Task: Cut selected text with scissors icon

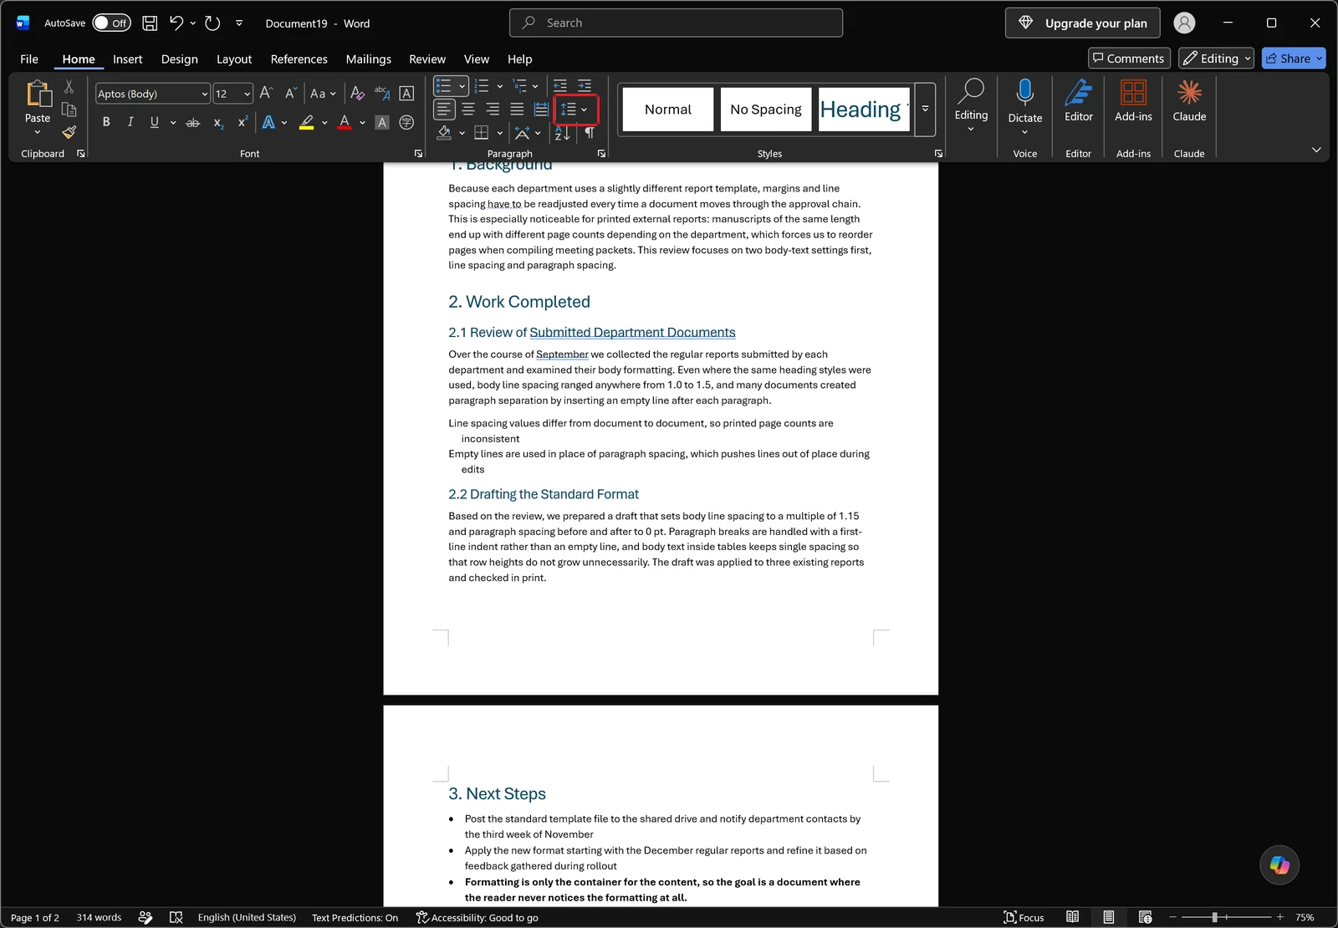Action: pyautogui.click(x=69, y=87)
